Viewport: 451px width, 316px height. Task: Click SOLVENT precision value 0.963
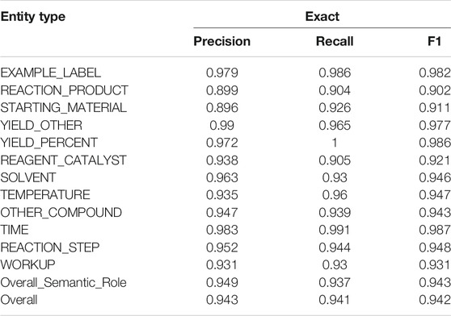click(221, 177)
